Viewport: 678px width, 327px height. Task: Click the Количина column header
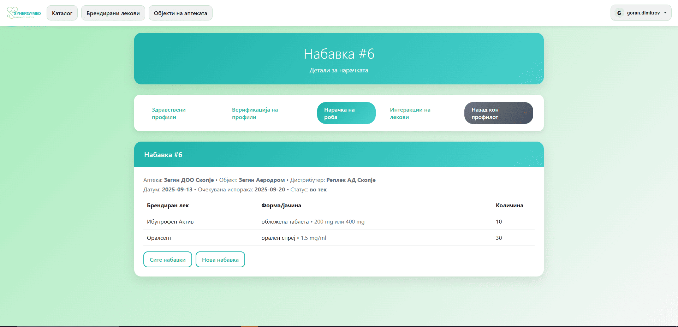click(x=509, y=206)
